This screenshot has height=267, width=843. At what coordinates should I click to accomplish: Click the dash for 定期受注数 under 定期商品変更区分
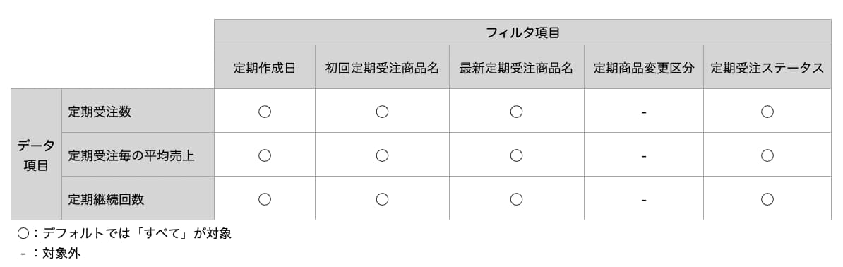tap(643, 112)
